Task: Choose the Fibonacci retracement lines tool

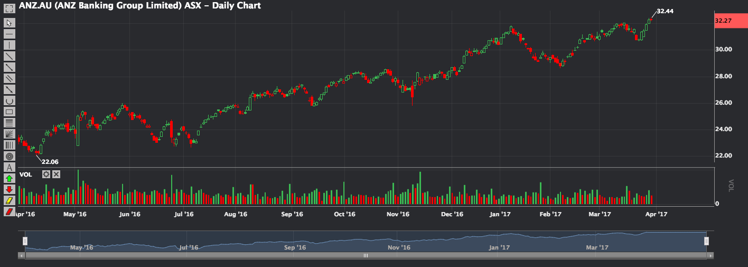Action: 9,123
